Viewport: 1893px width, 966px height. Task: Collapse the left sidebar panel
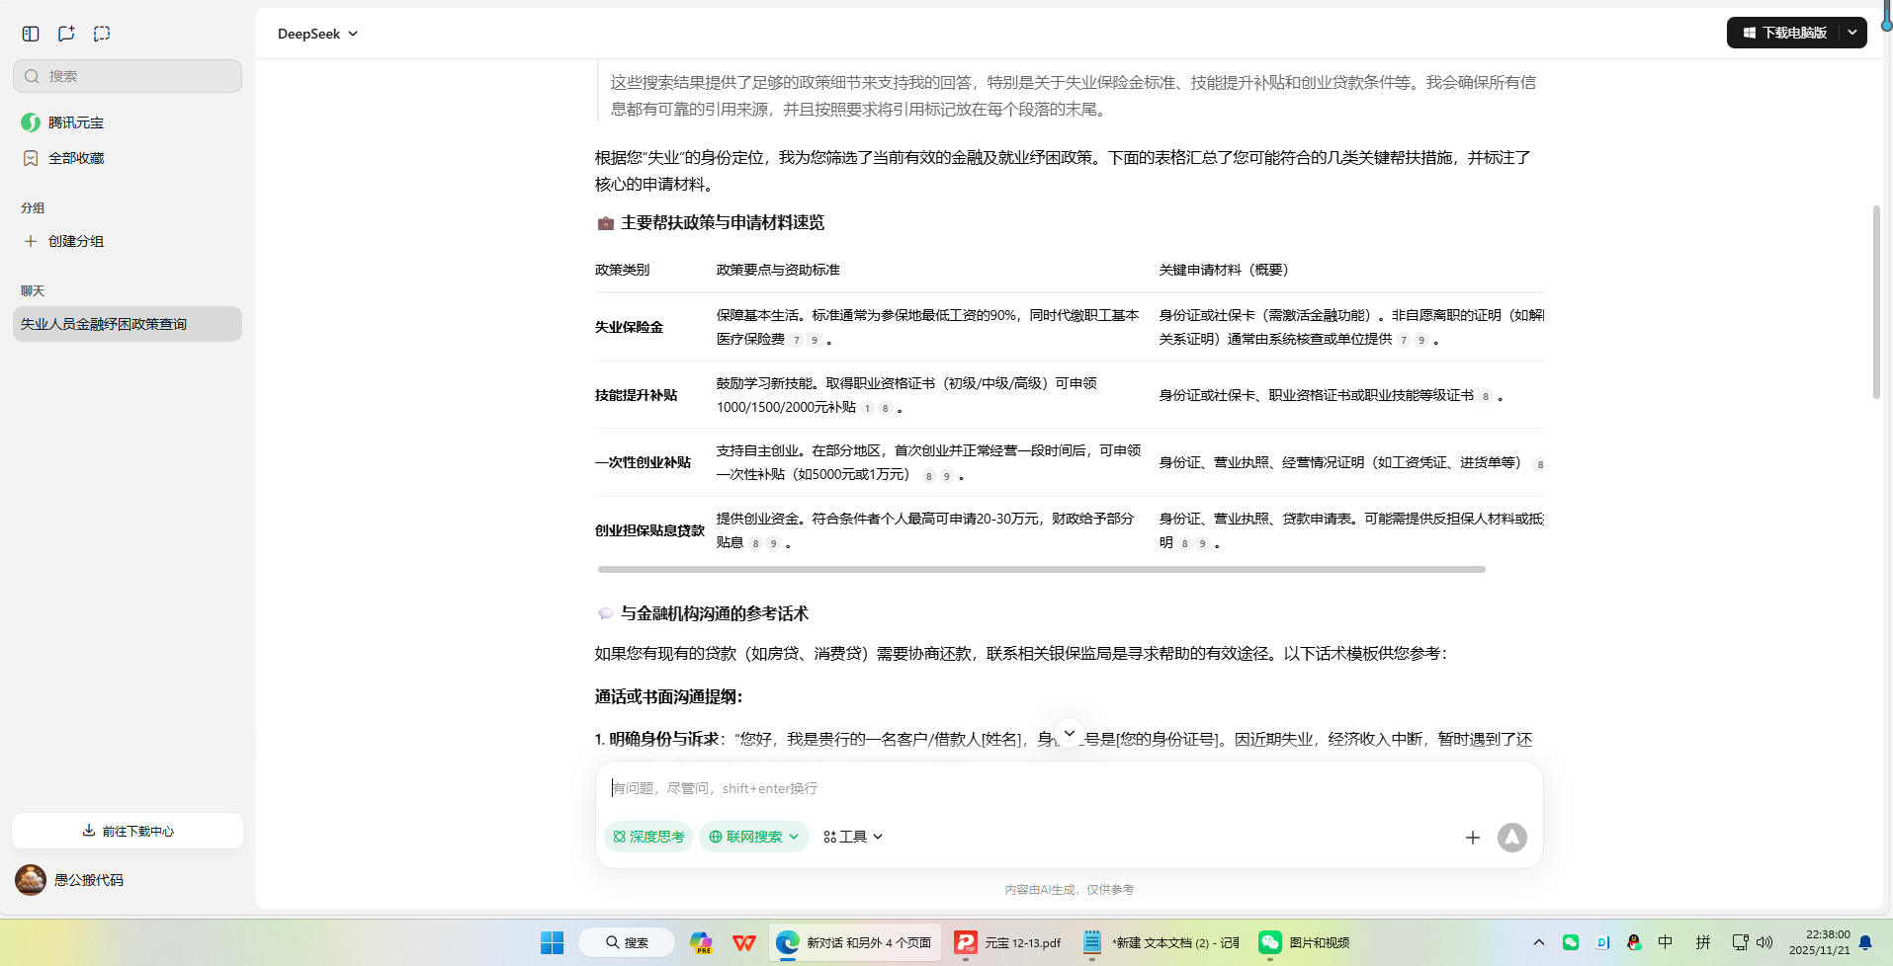pyautogui.click(x=30, y=33)
